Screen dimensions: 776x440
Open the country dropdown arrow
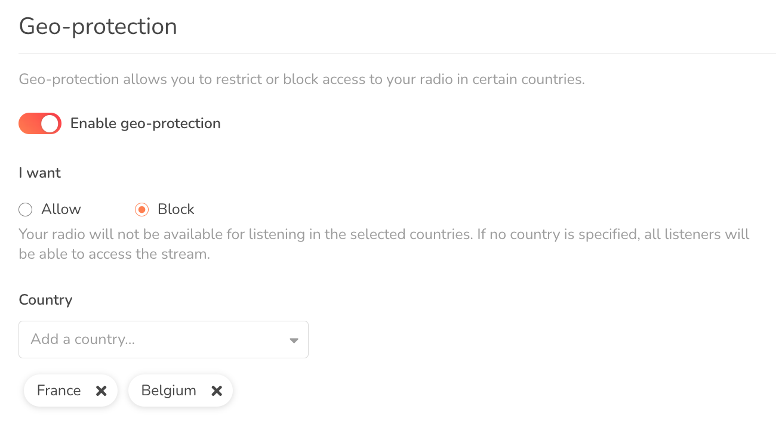tap(294, 340)
